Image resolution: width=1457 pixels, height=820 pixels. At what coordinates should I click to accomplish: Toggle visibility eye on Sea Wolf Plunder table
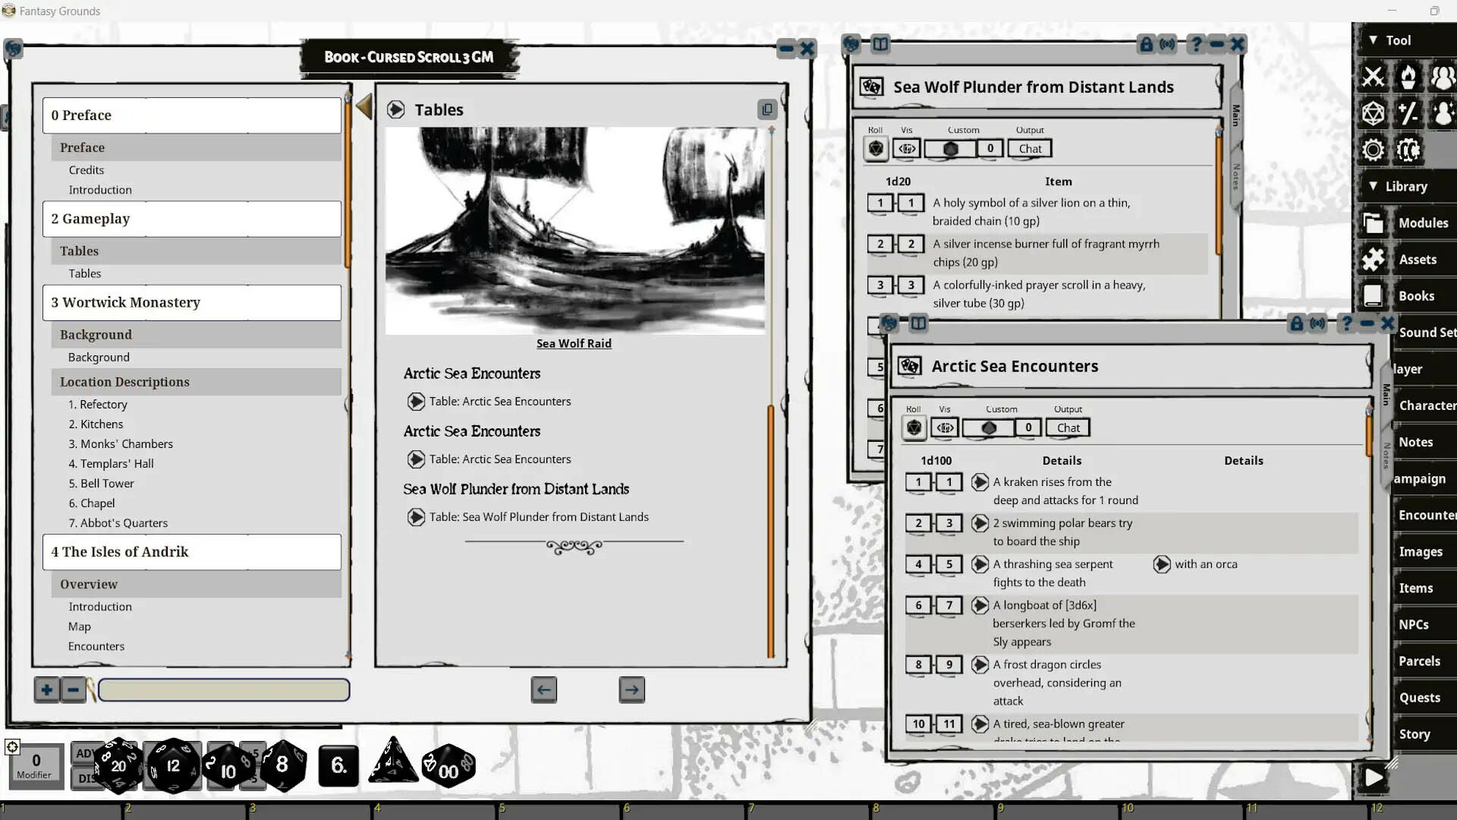(x=906, y=148)
